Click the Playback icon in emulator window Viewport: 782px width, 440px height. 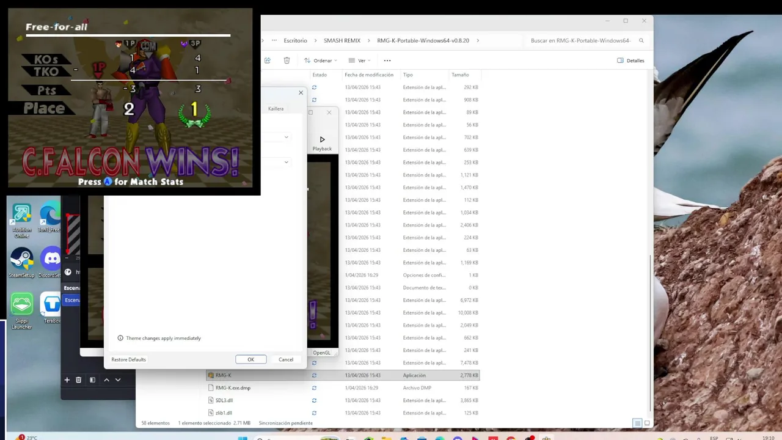point(322,140)
